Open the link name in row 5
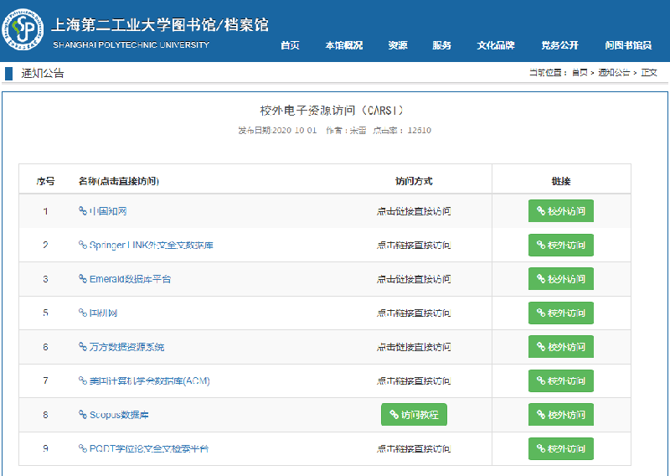Viewport: 670px width, 476px height. pos(103,313)
